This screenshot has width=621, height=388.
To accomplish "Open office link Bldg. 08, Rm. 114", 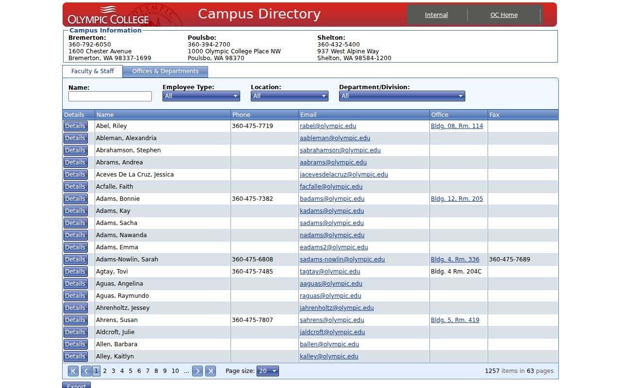I will click(x=457, y=126).
